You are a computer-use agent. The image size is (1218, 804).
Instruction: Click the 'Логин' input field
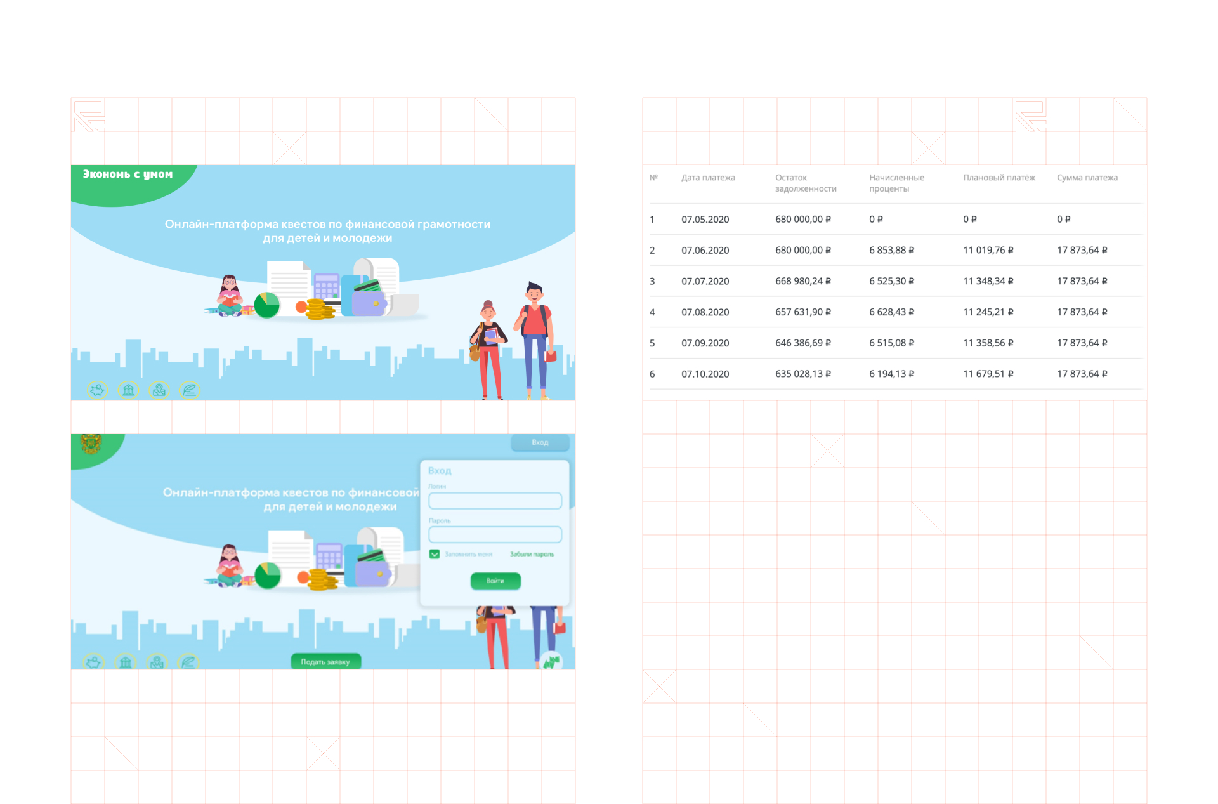495,501
